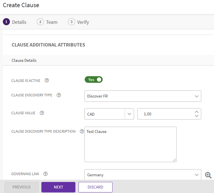Decrease clause value with down arrow
This screenshot has width=214, height=193.
click(197, 116)
